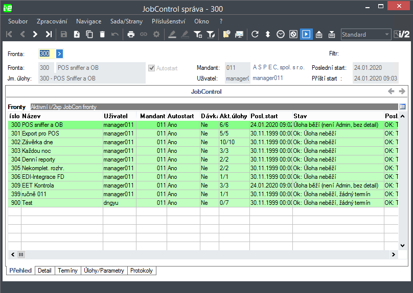Open the Sada/Strany menu

pyautogui.click(x=126, y=21)
